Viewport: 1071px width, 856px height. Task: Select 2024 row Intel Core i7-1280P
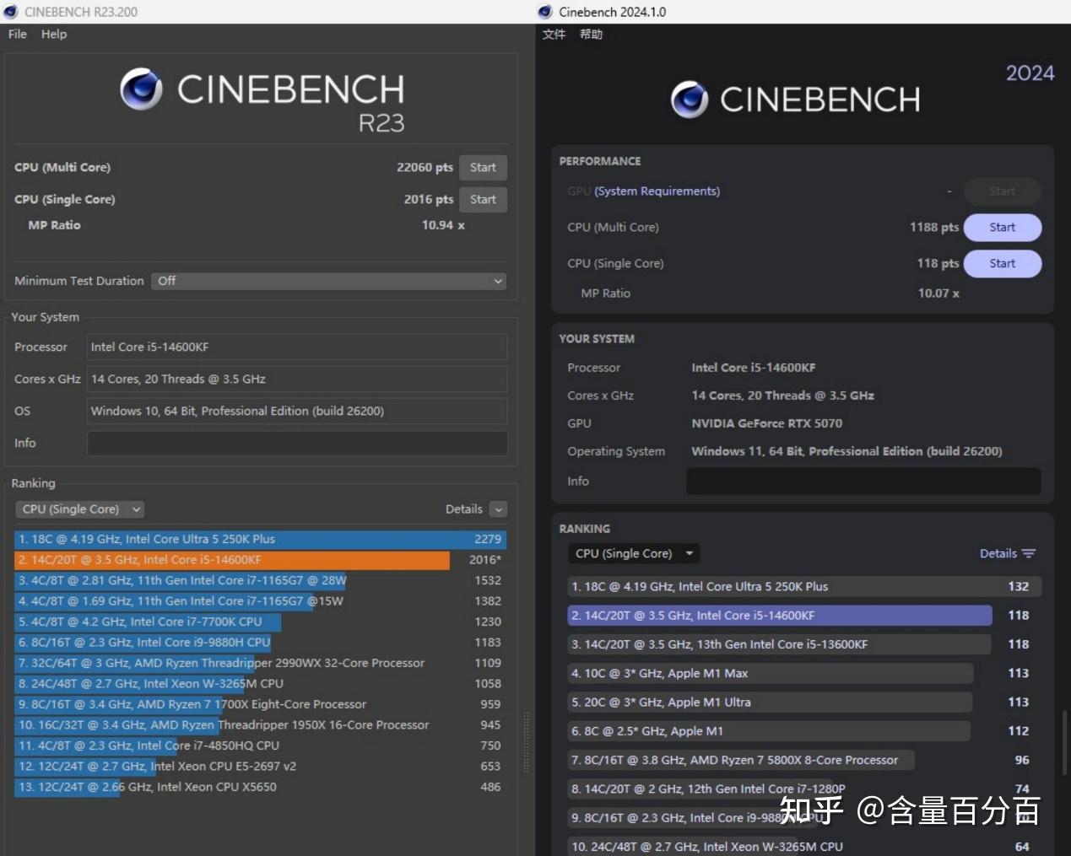click(804, 789)
